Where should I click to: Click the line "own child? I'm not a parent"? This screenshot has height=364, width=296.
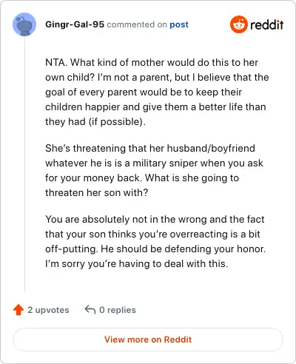157,77
